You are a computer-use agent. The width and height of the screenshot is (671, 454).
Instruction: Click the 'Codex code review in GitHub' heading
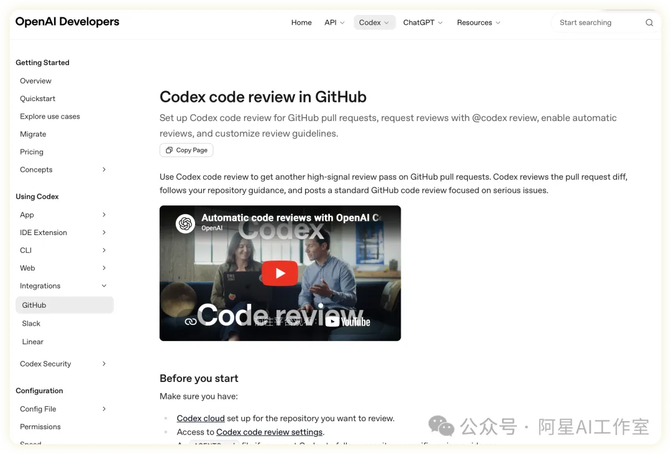coord(263,97)
